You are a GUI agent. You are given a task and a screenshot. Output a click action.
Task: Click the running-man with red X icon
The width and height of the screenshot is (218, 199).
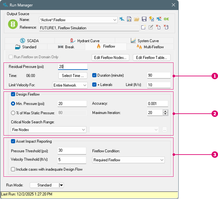[159, 19]
